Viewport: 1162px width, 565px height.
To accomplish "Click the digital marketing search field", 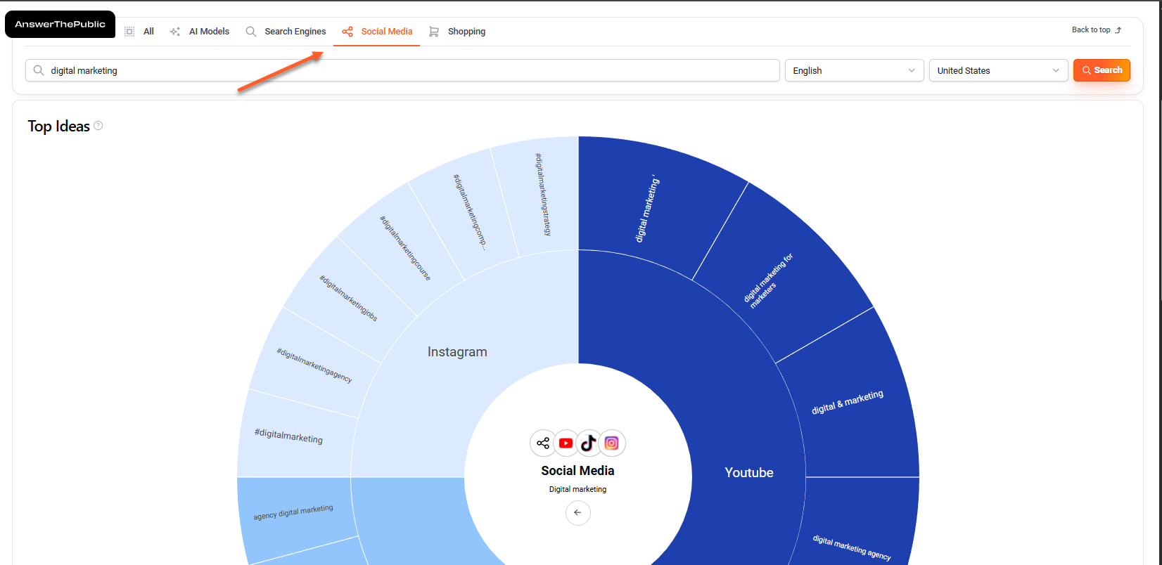I will [402, 70].
